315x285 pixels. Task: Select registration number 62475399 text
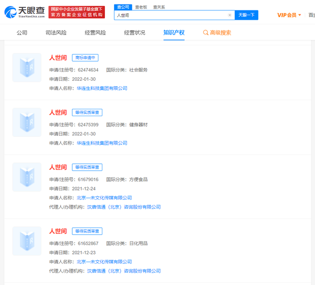[x=88, y=125]
